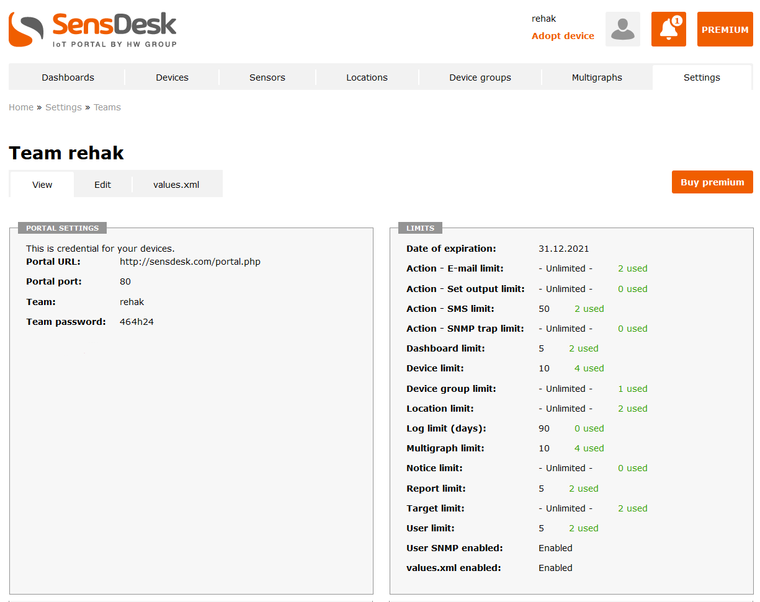
Task: Click the PREMIUM button in header
Action: [725, 29]
